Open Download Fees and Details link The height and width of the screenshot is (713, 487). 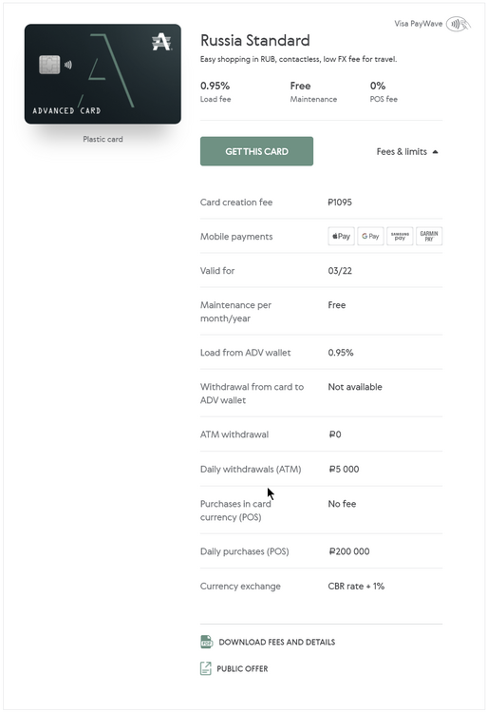(277, 642)
